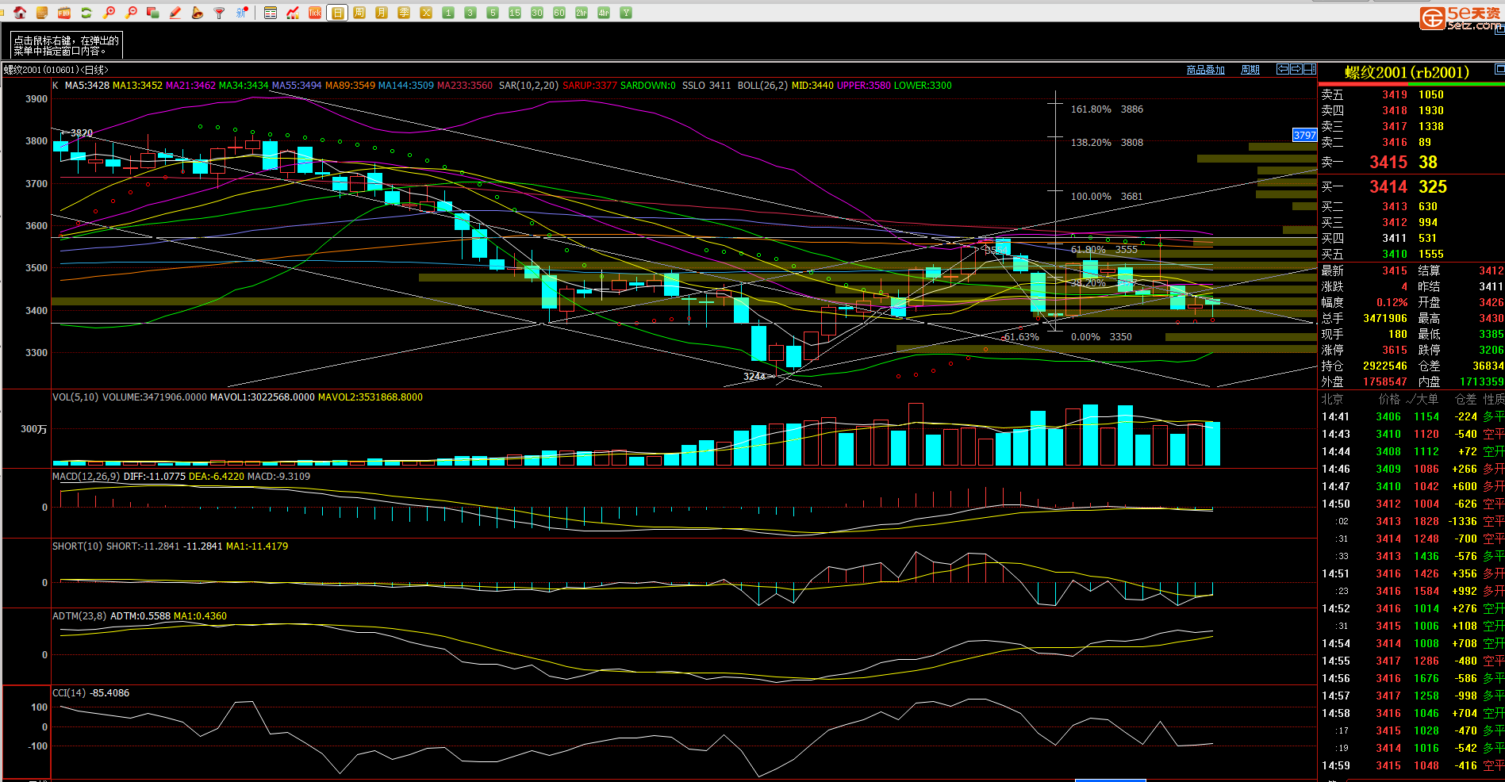
Task: Click the 涨停 value 3615
Action: pyautogui.click(x=1395, y=350)
